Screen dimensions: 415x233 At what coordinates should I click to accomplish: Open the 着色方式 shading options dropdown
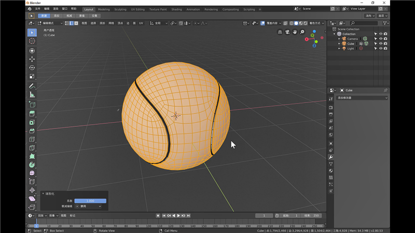(x=317, y=23)
